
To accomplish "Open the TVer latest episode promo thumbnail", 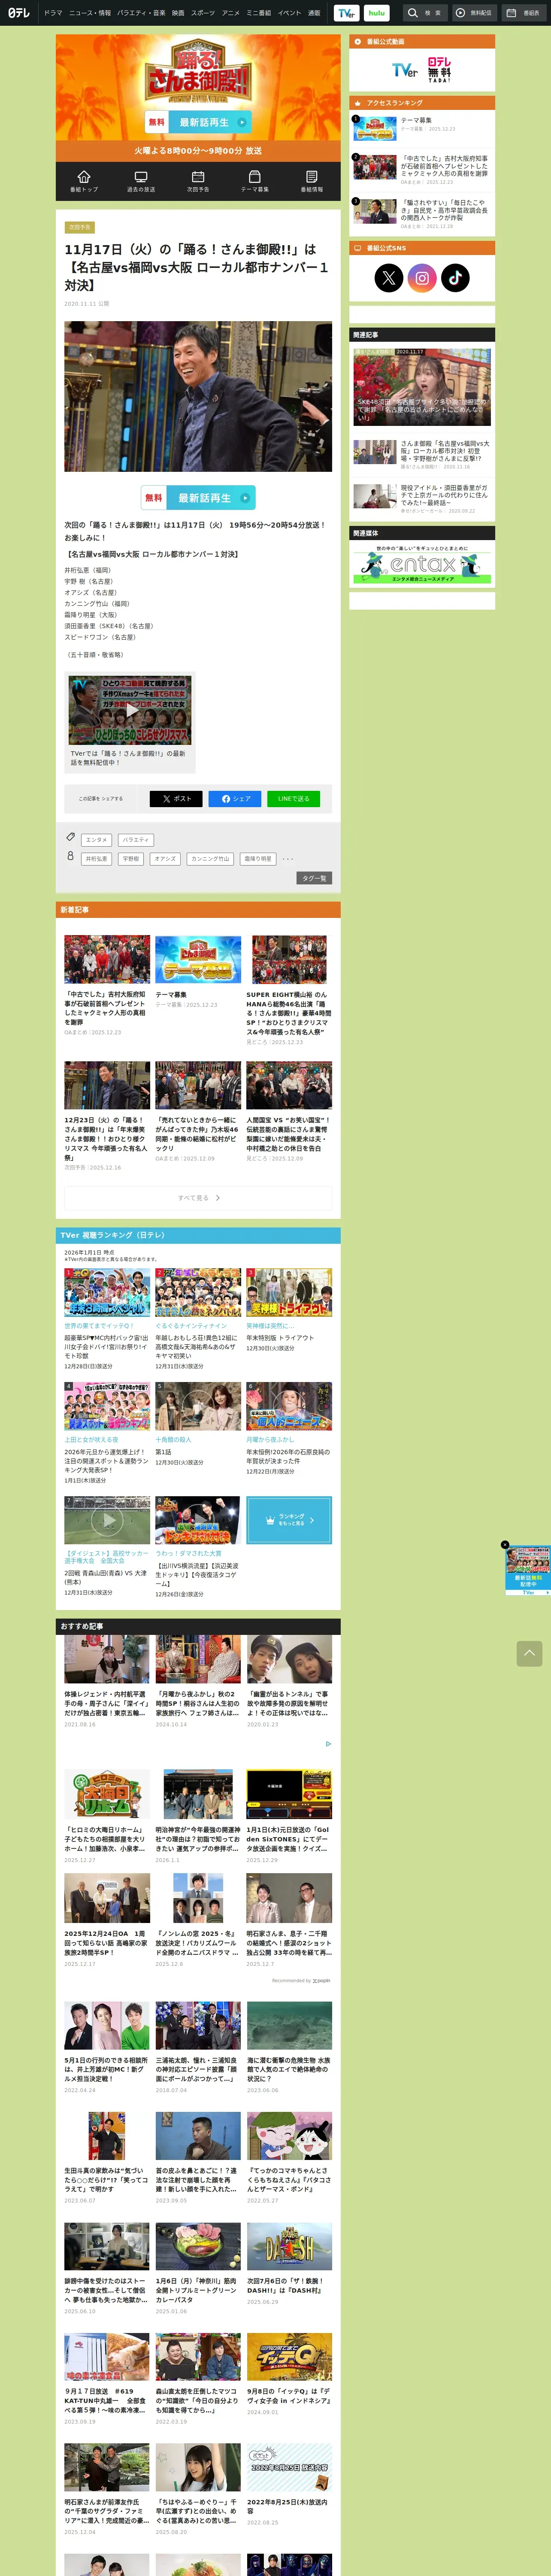I will 130,711.
